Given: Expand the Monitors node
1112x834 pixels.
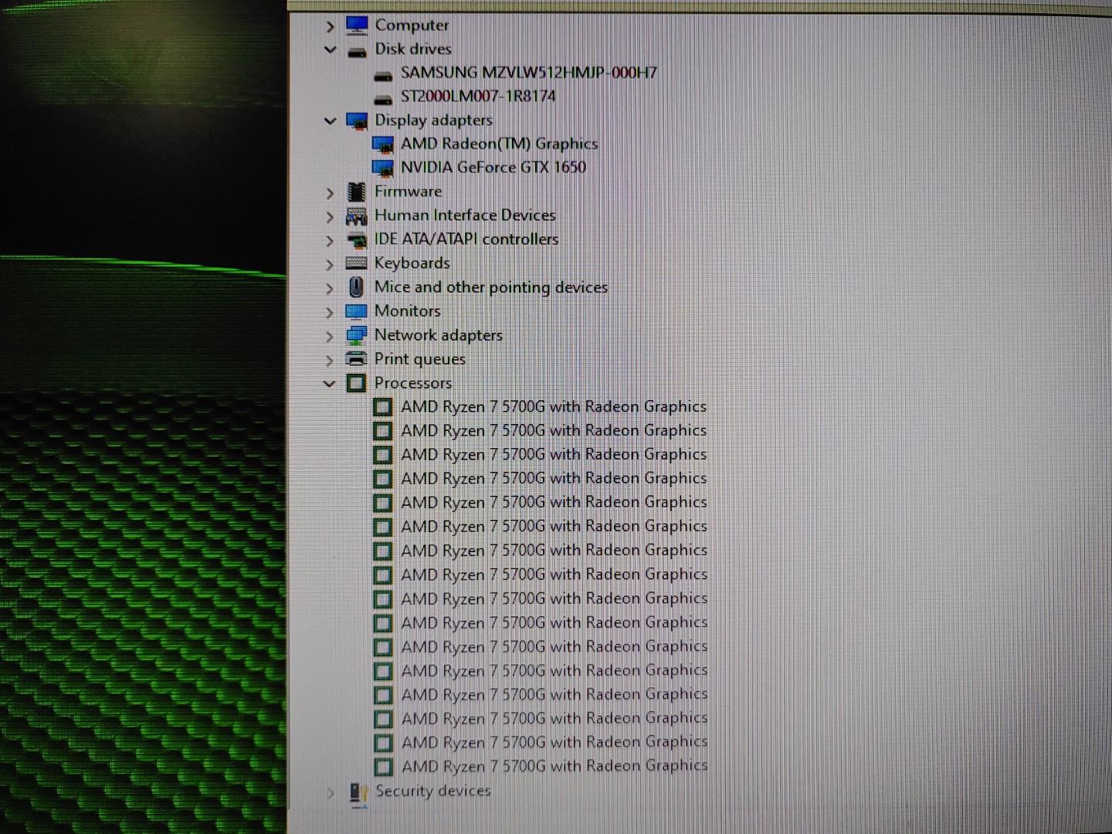Looking at the screenshot, I should click(331, 313).
